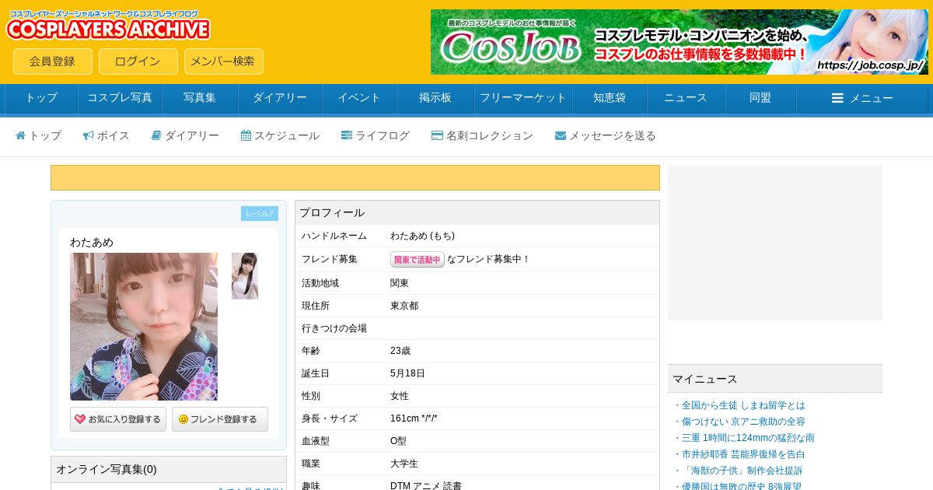Click the レベル7 level badge
Screen dimensions: 933x490
(x=260, y=213)
